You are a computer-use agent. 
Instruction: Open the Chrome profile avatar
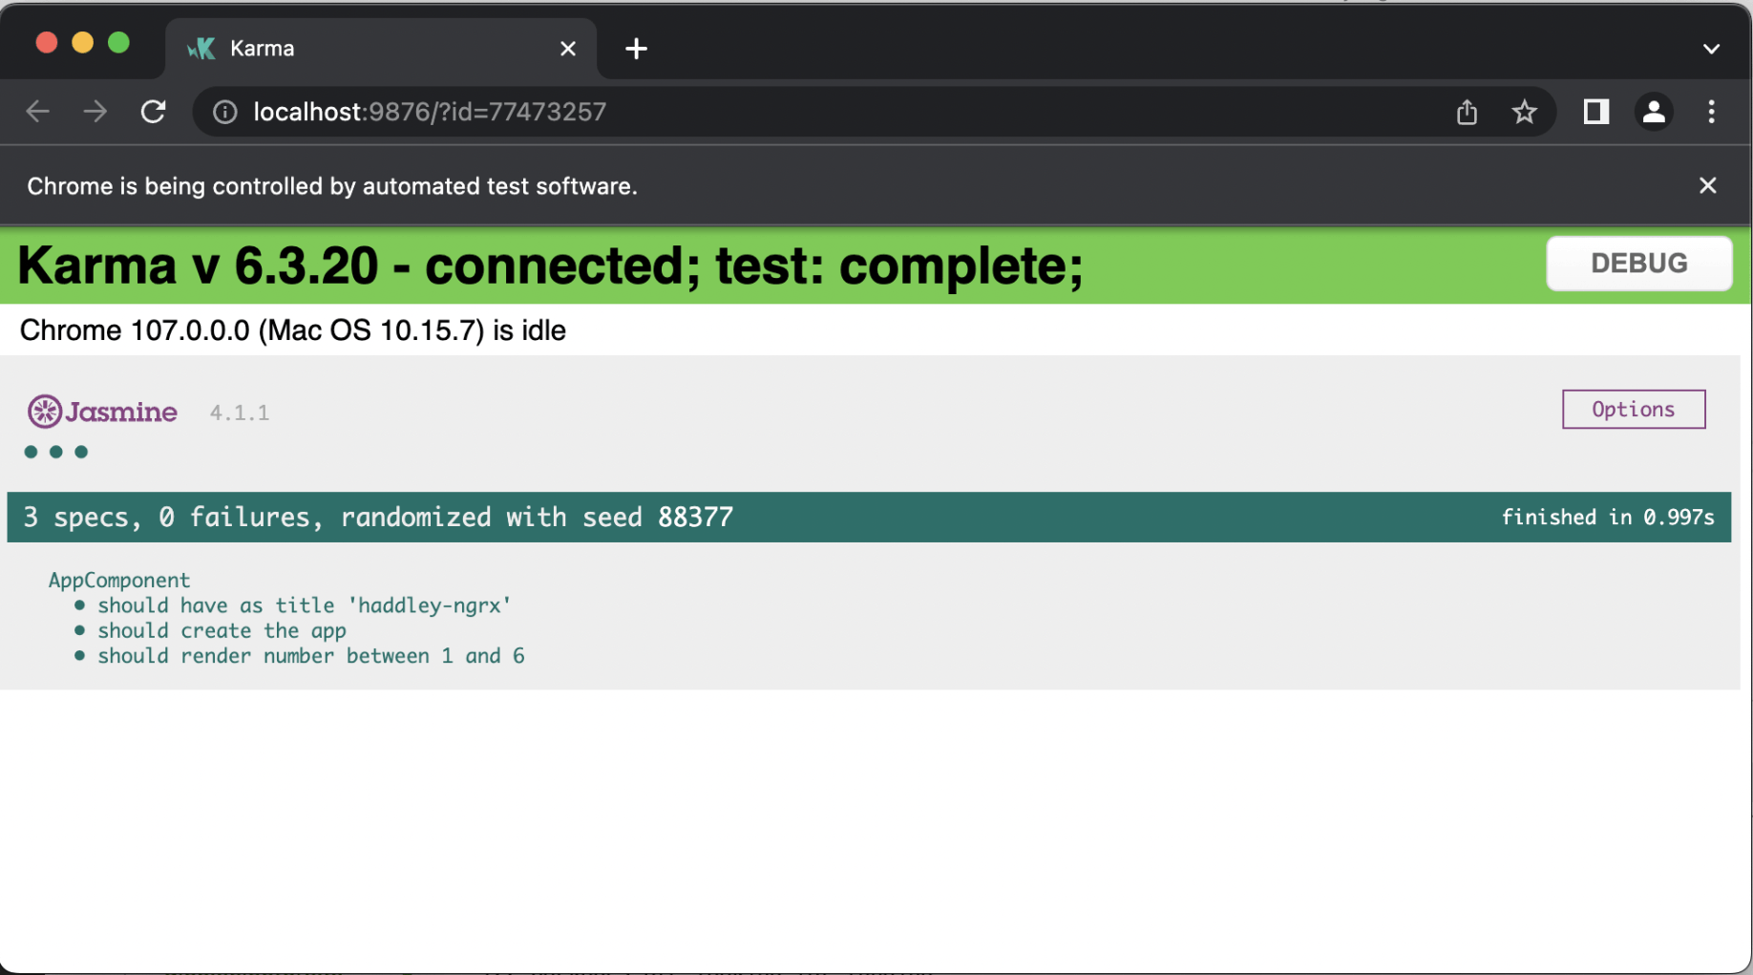click(x=1654, y=112)
